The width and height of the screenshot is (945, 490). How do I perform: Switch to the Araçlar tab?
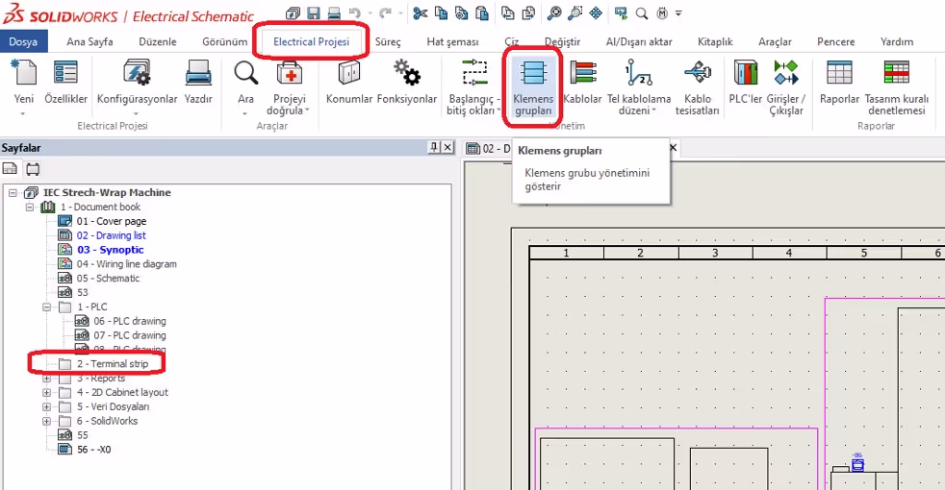(x=775, y=41)
